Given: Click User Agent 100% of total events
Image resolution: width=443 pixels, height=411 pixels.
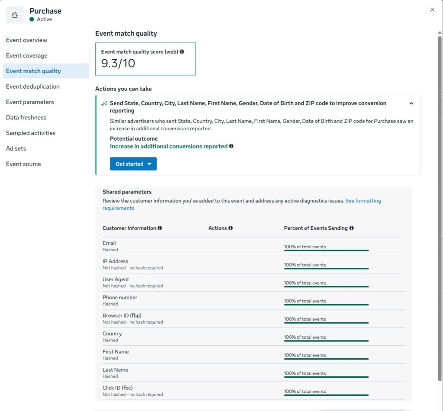Looking at the screenshot, I should tap(305, 283).
